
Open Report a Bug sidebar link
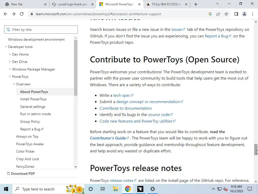click(32, 129)
